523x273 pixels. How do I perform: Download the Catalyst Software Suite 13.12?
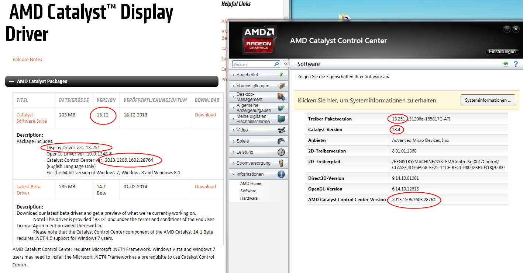point(205,115)
